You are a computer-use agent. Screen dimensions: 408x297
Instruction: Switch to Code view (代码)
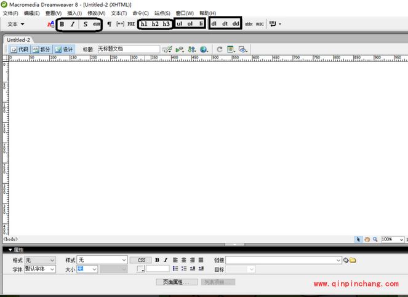pos(19,49)
